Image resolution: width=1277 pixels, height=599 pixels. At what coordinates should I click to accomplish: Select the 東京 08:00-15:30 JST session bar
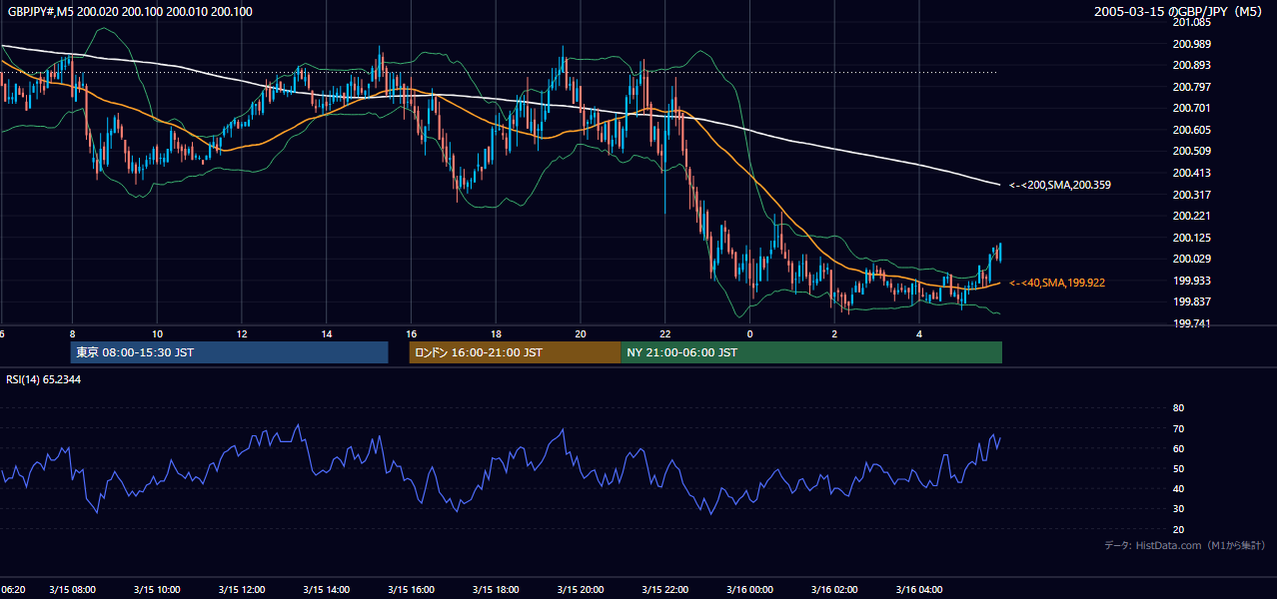(230, 352)
